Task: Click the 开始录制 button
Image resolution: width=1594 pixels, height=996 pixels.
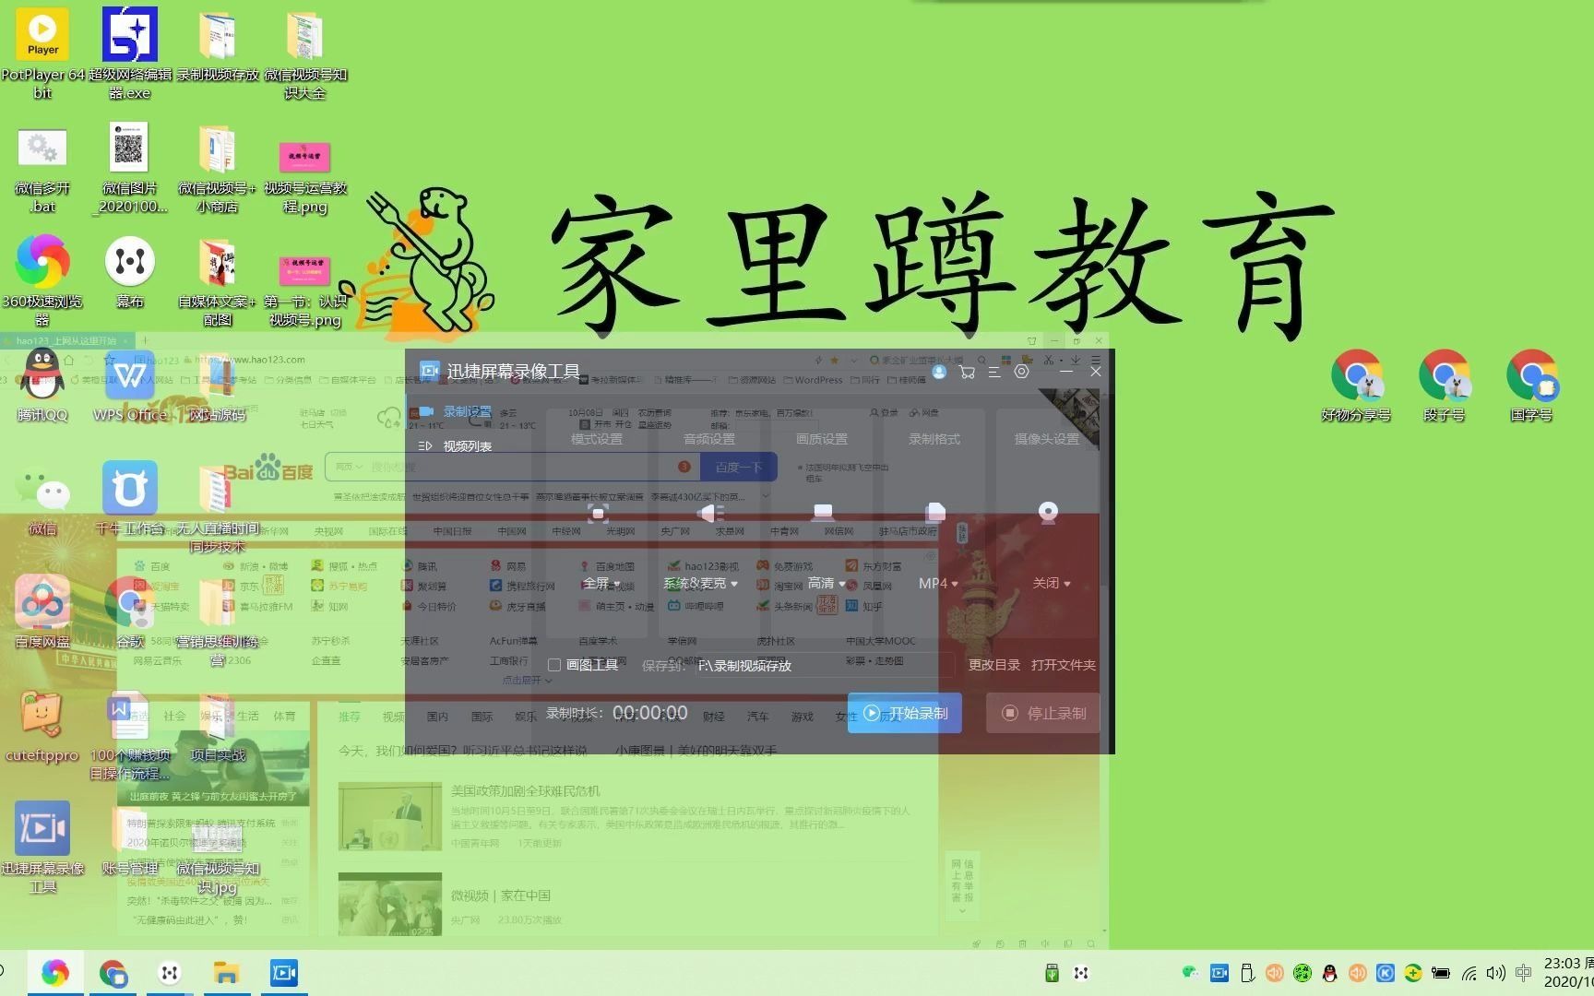Action: pos(905,713)
